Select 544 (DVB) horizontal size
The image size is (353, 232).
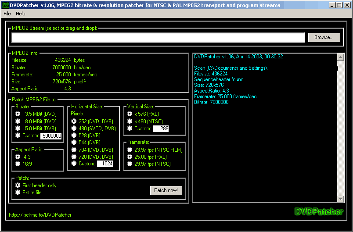point(74,142)
